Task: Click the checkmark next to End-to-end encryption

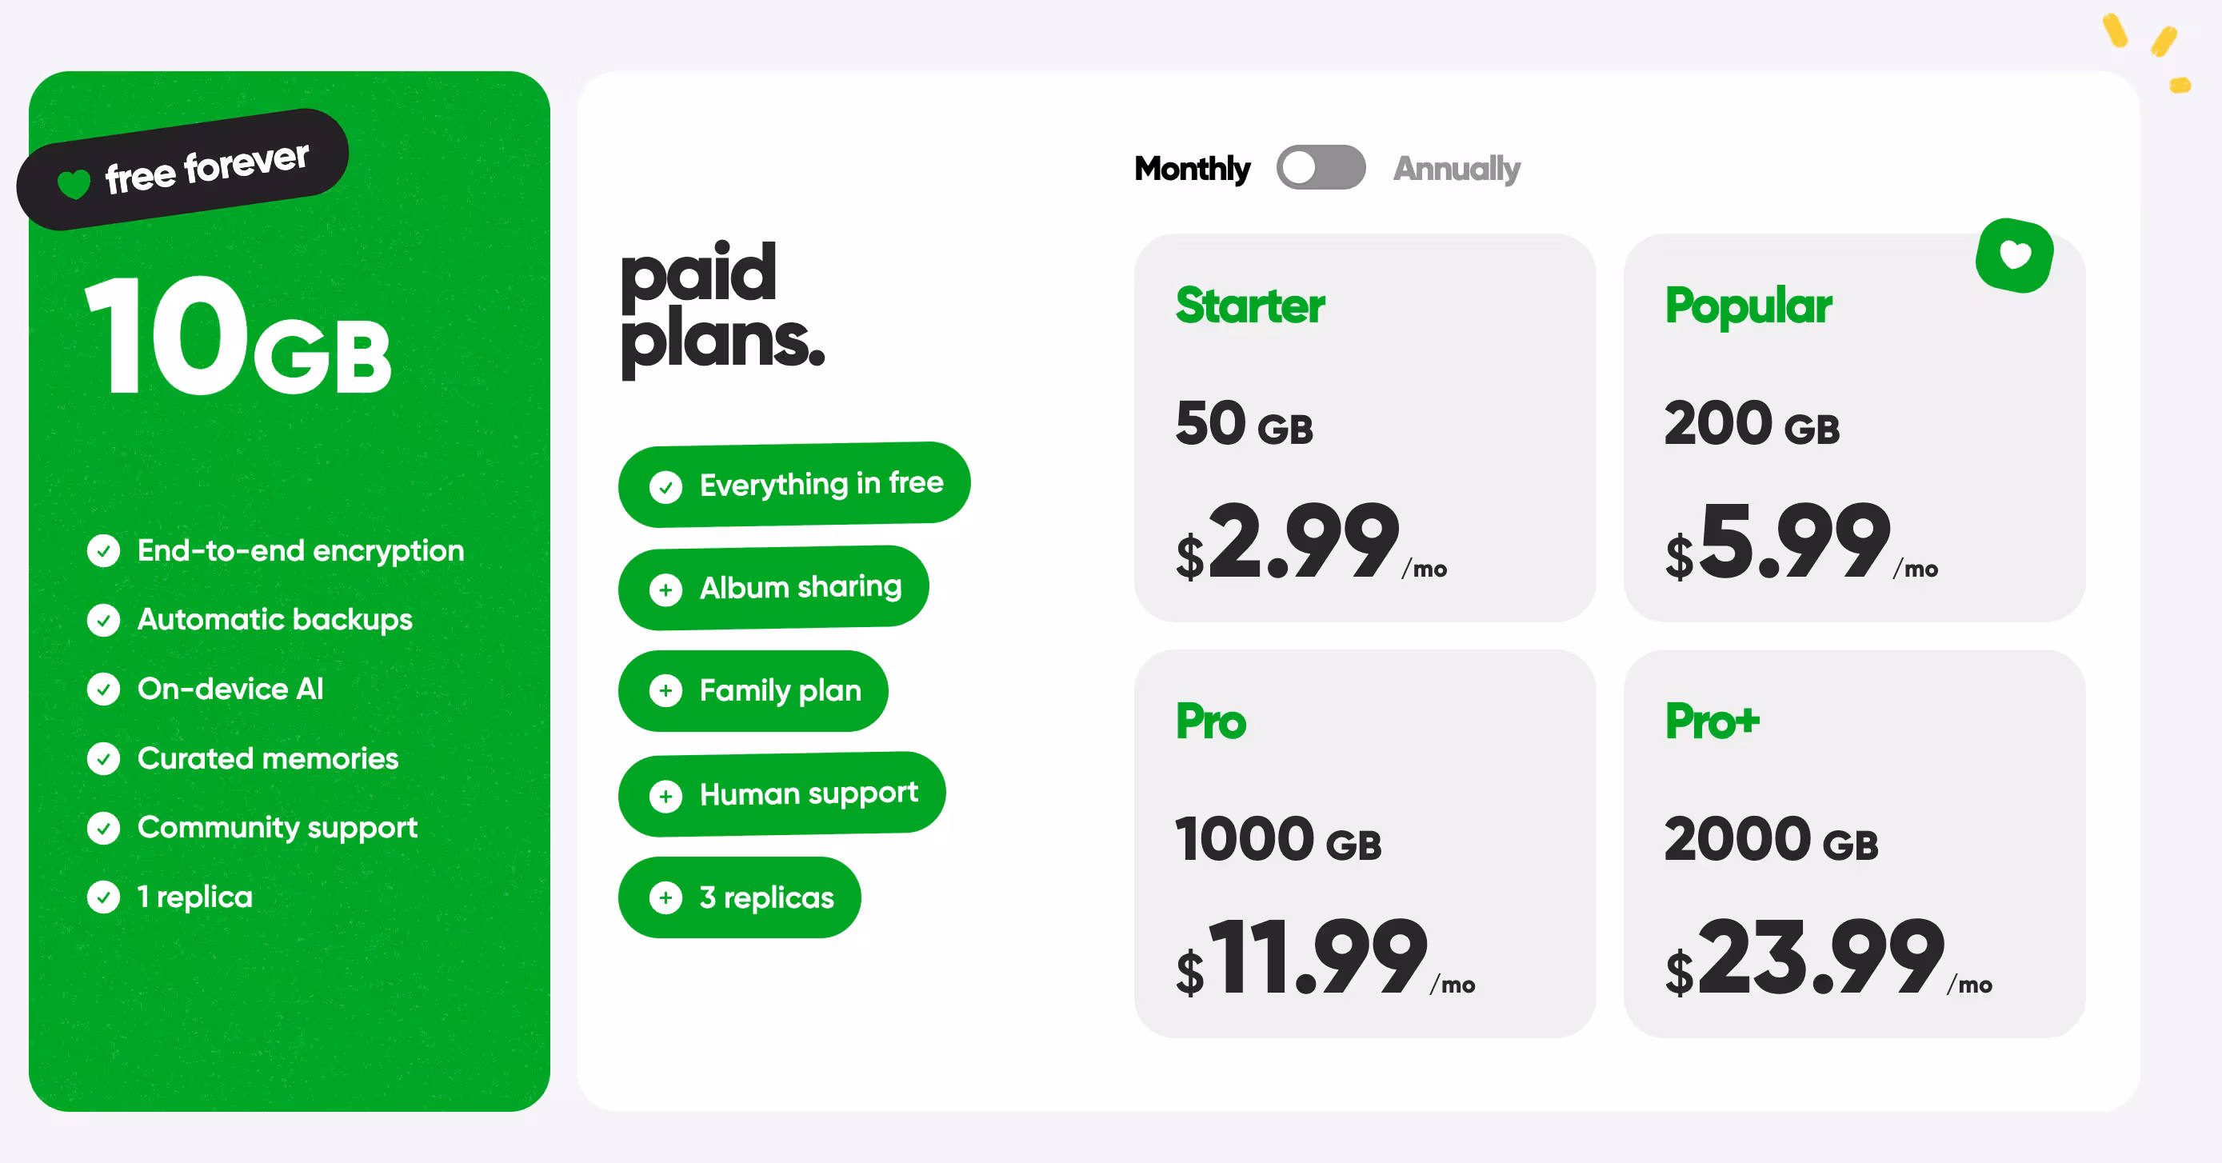Action: tap(103, 550)
